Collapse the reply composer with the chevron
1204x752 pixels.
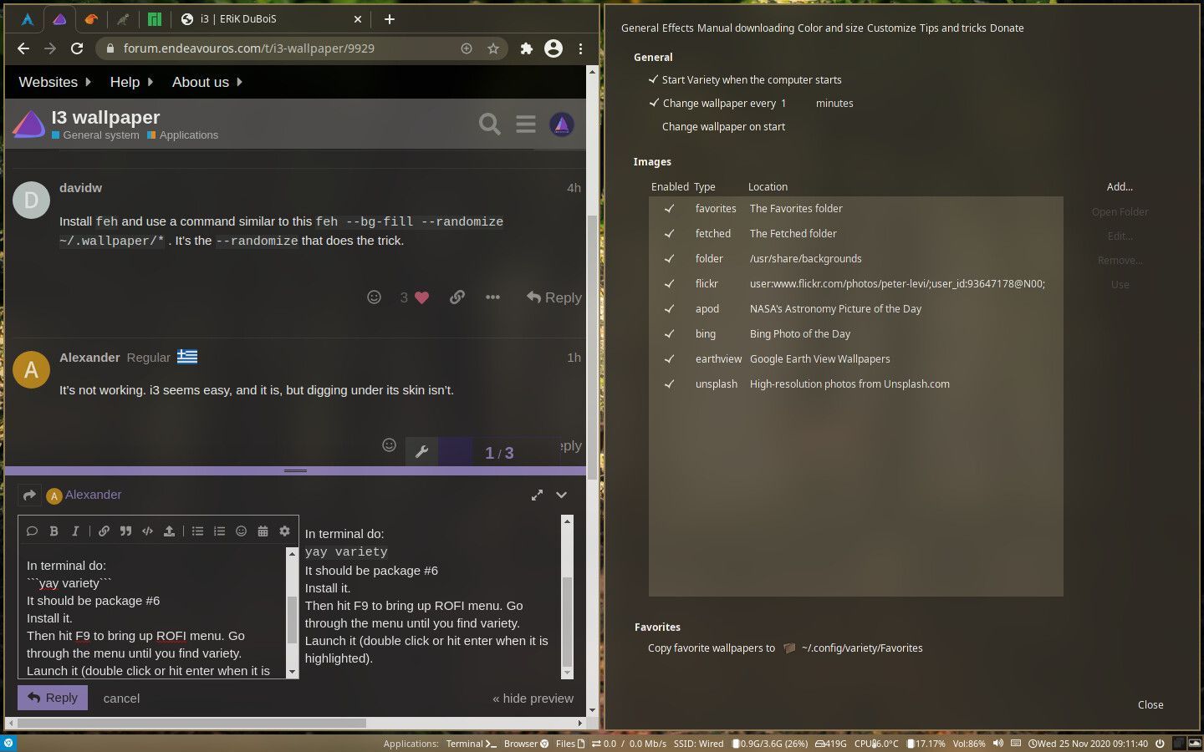click(x=562, y=495)
